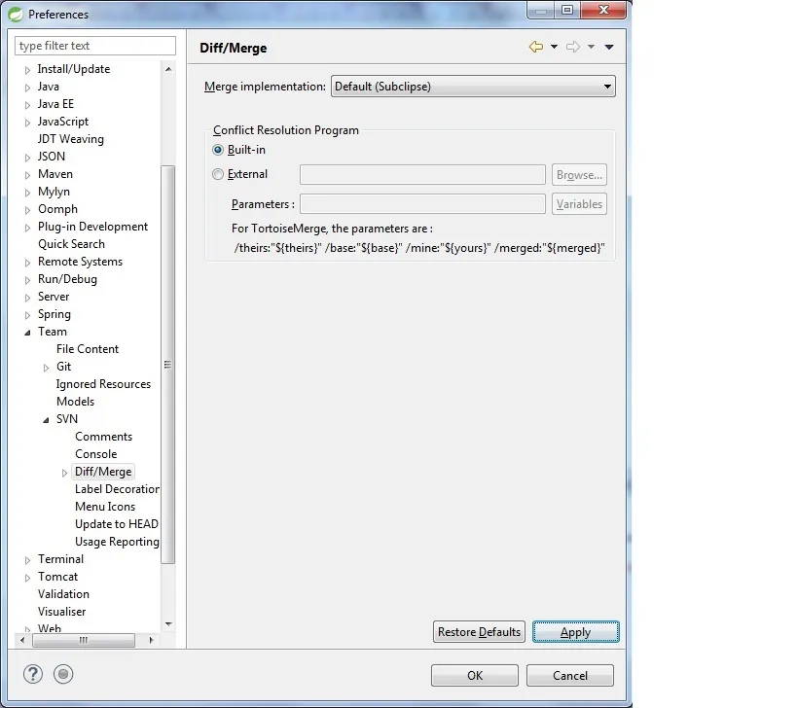Click the tree horizontal scrollbar thumb
797x708 pixels.
tap(84, 641)
